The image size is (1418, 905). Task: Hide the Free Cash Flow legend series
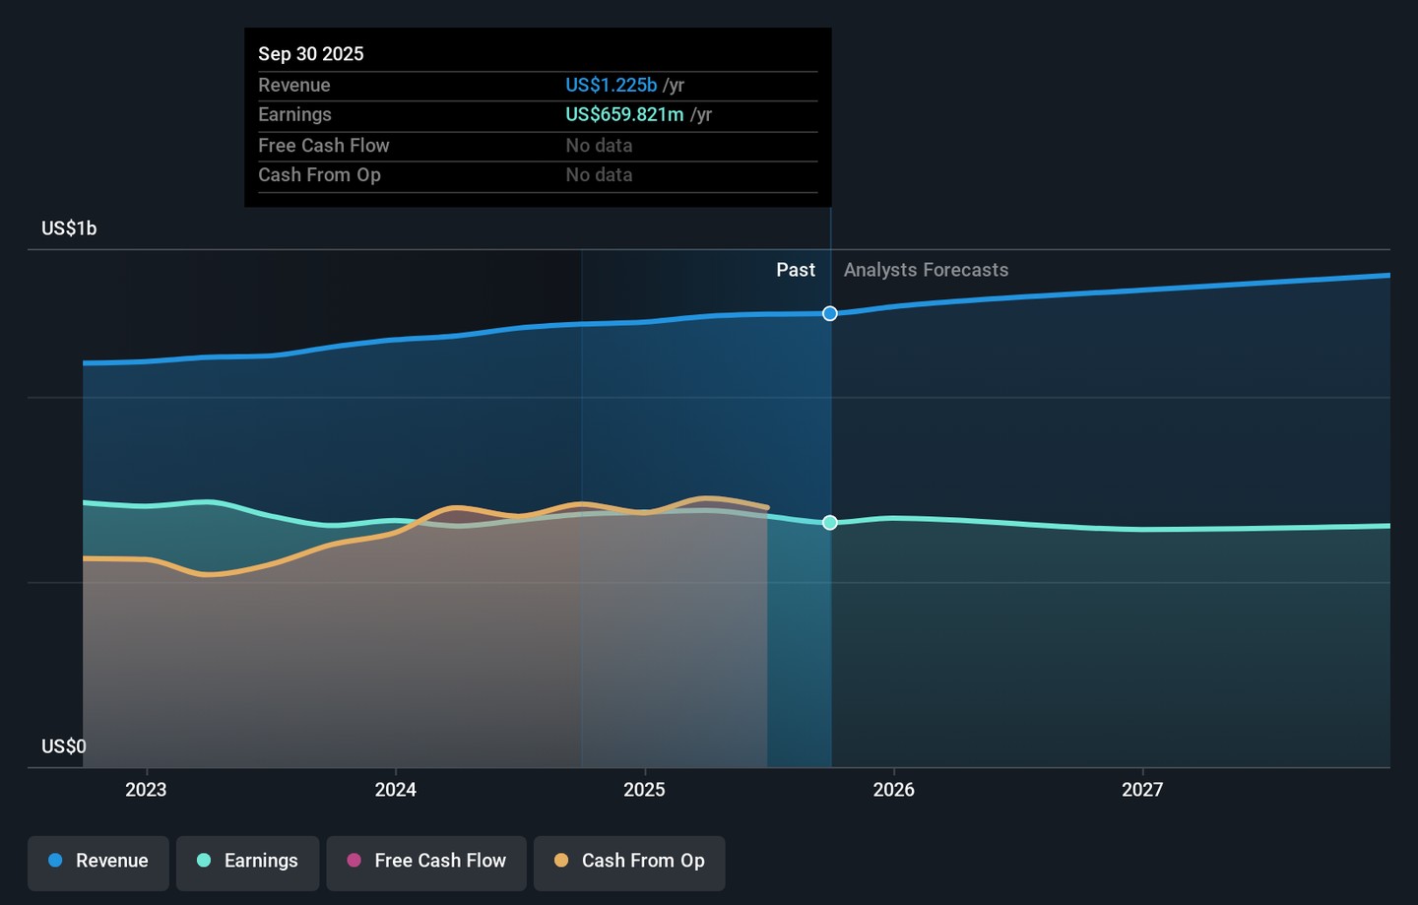point(426,861)
